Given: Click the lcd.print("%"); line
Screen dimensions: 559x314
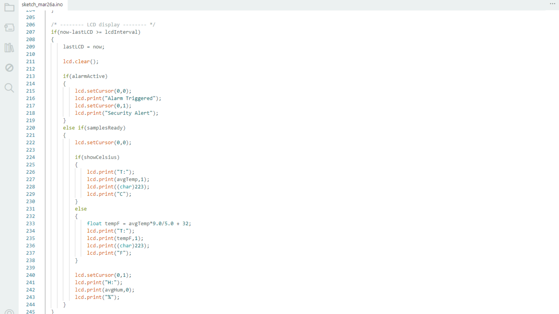Looking at the screenshot, I should pyautogui.click(x=97, y=297).
